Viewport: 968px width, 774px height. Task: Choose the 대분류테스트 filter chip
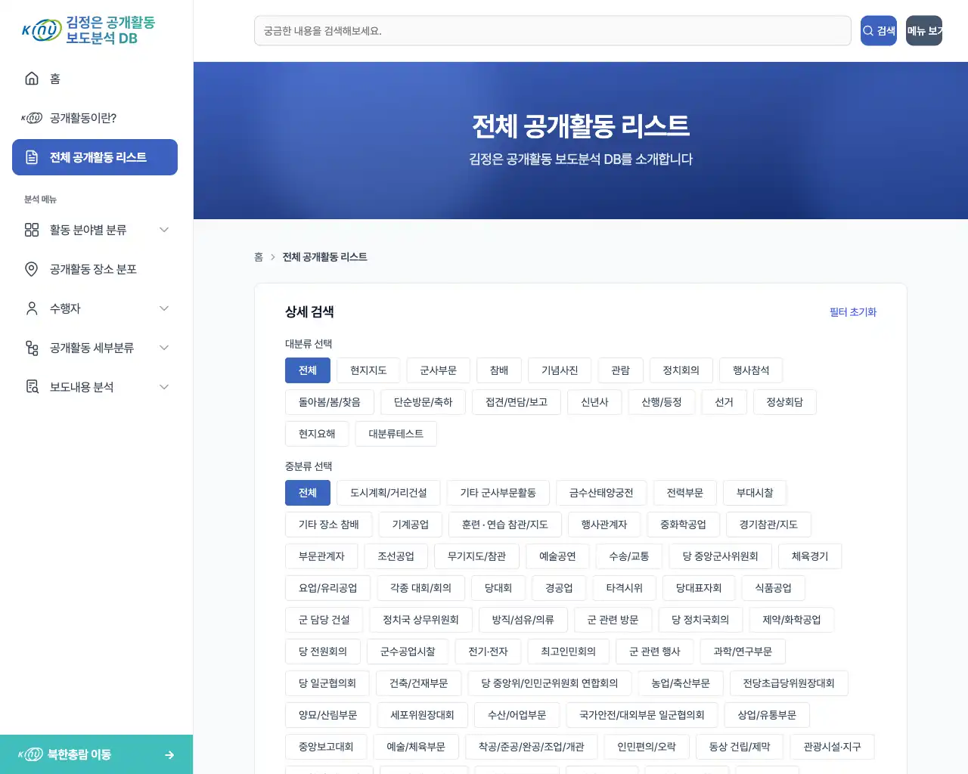tap(396, 434)
